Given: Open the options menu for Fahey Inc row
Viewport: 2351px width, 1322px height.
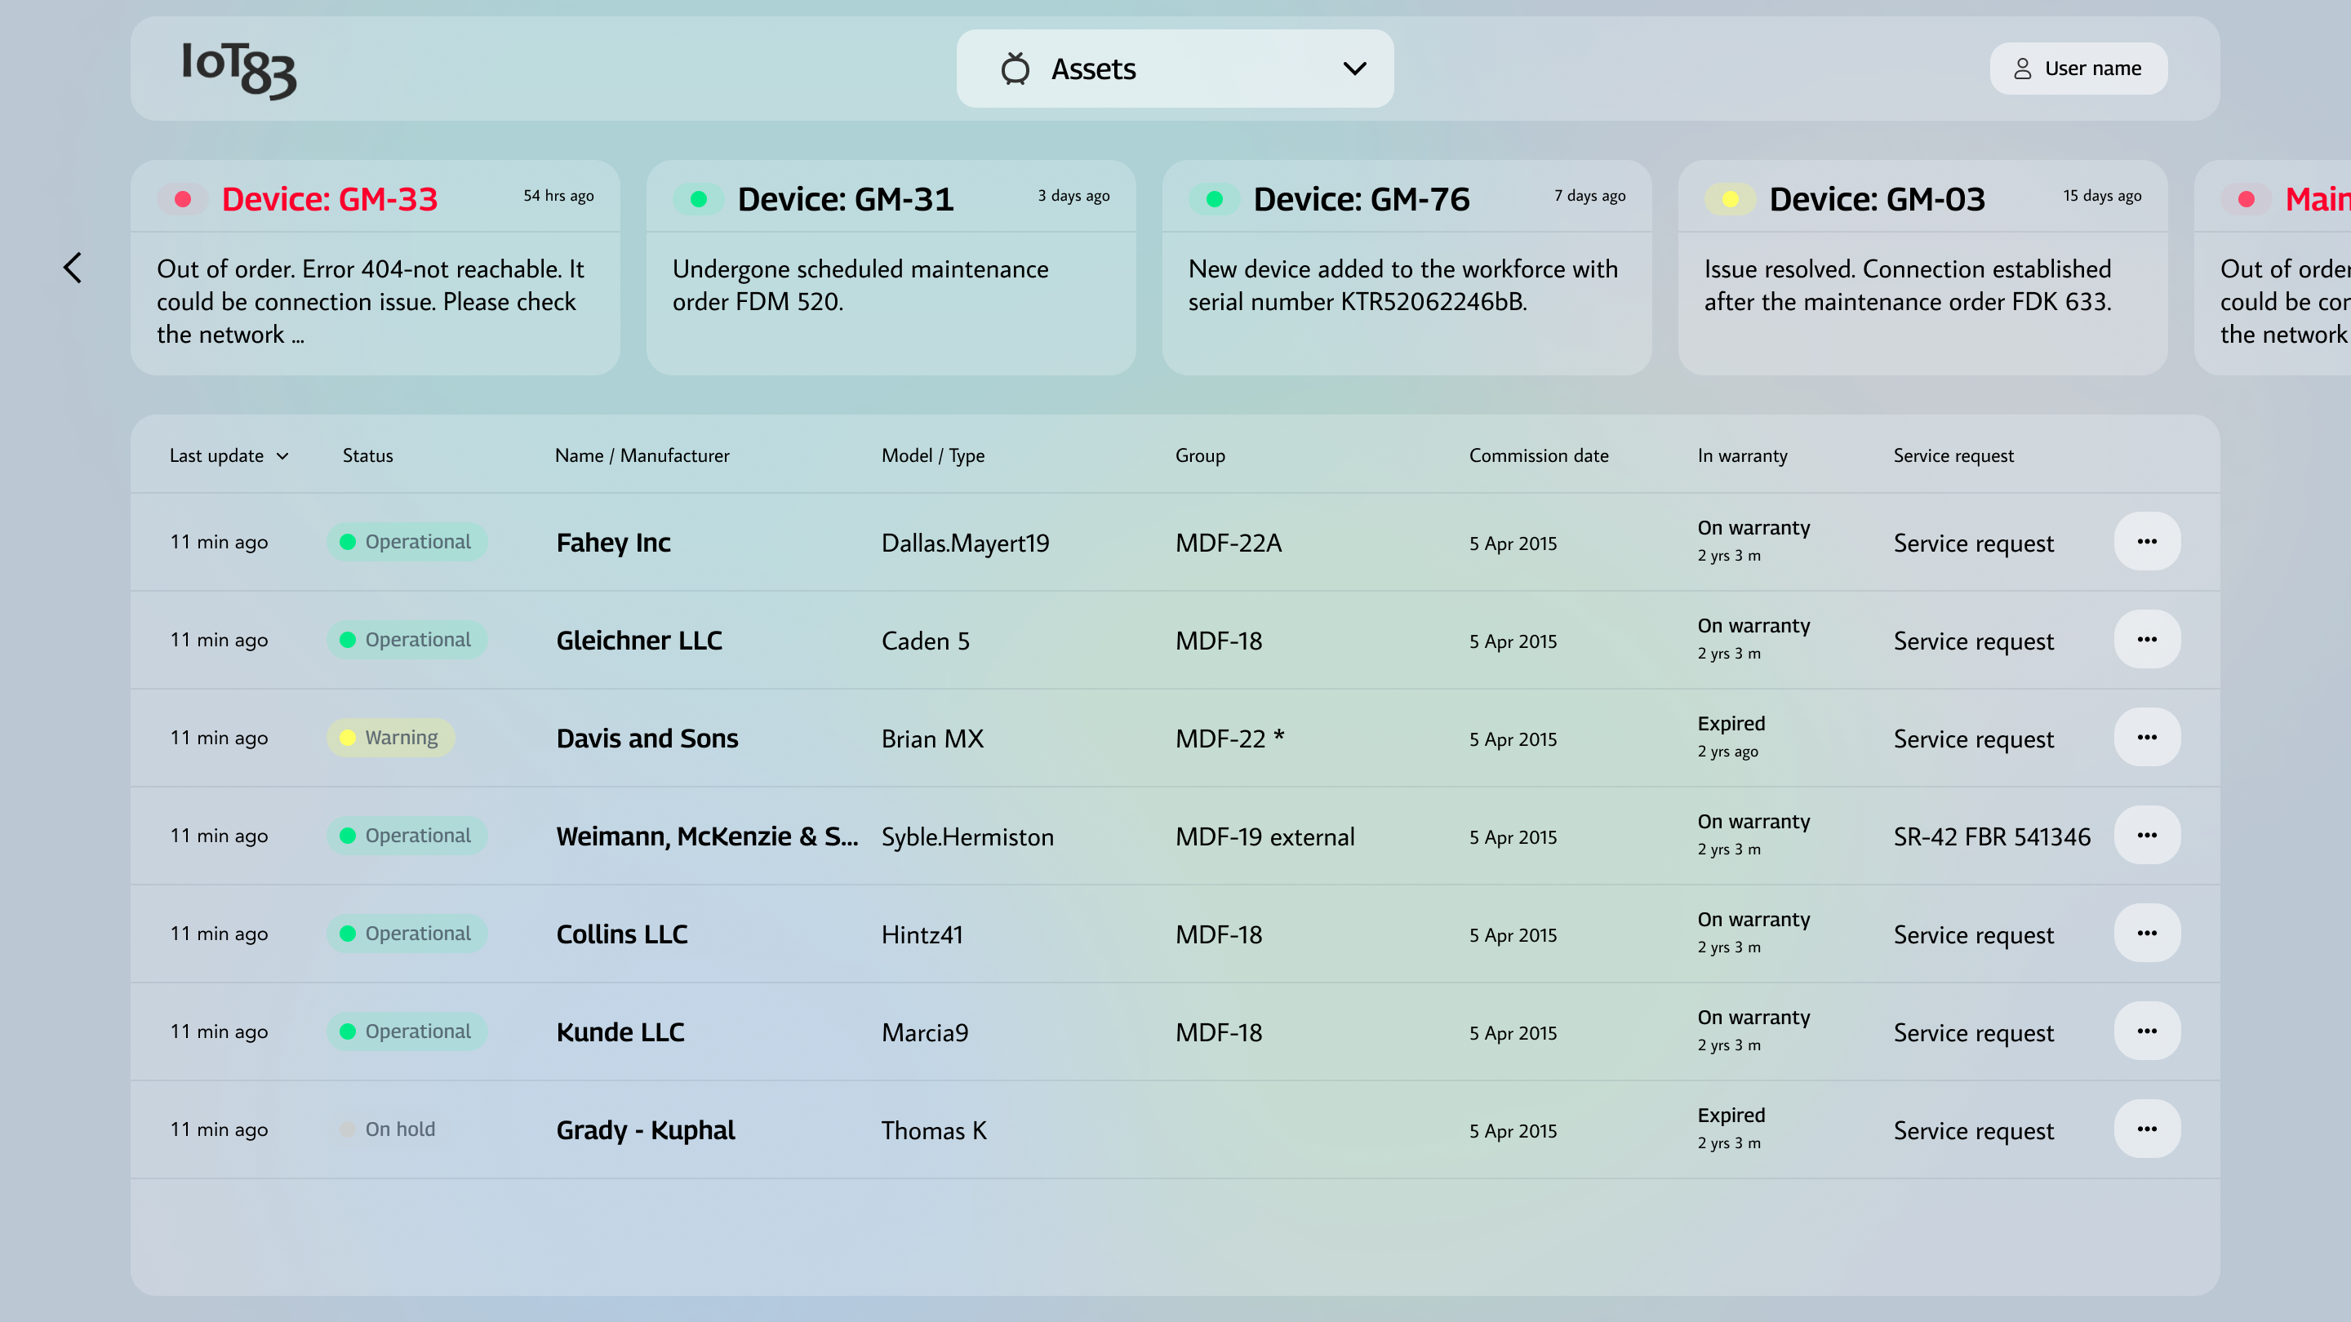Looking at the screenshot, I should pos(2148,541).
